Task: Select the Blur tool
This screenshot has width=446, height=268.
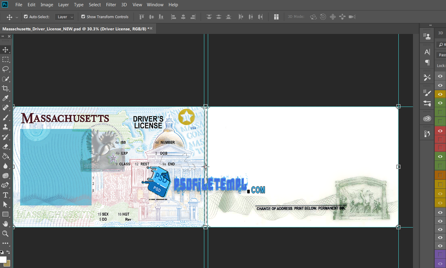Action: pyautogui.click(x=6, y=166)
